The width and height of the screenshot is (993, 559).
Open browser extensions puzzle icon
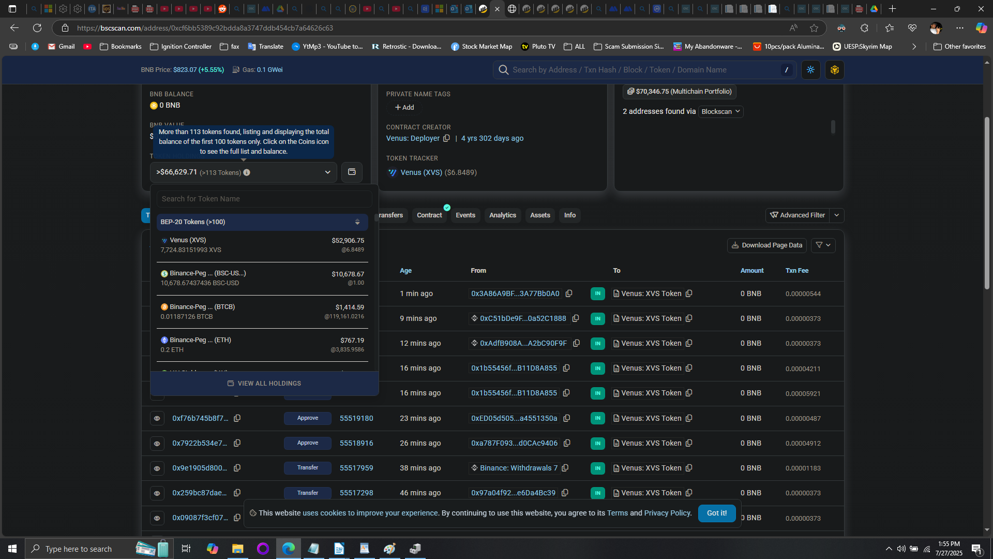[864, 28]
